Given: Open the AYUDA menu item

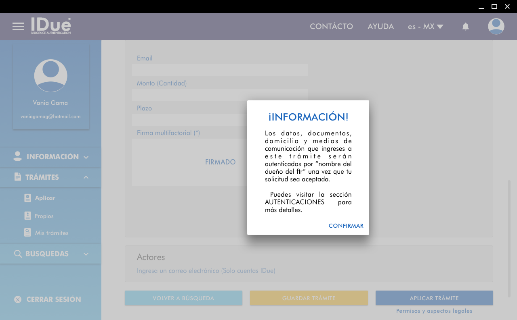Looking at the screenshot, I should tap(380, 27).
